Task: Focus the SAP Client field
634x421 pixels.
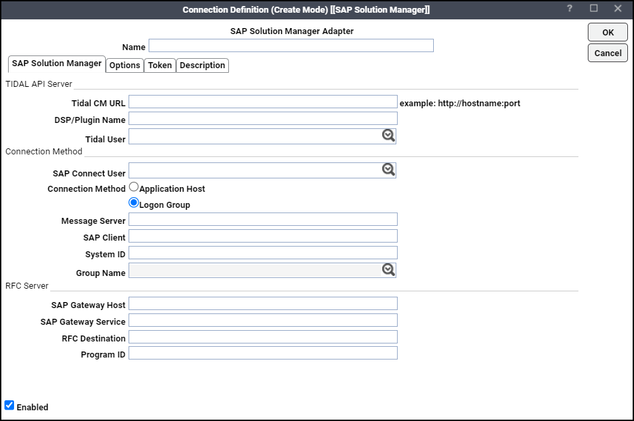Action: click(263, 236)
